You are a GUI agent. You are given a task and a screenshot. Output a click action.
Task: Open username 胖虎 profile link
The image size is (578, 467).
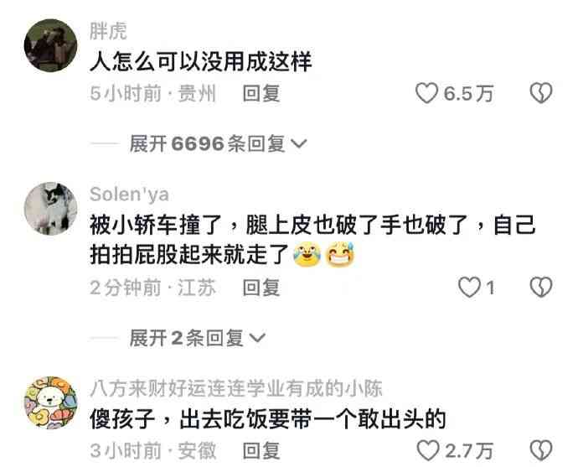click(108, 31)
